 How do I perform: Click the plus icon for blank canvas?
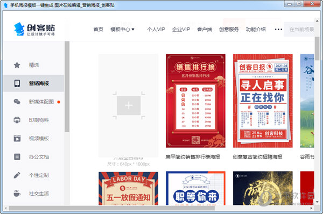tap(129, 105)
